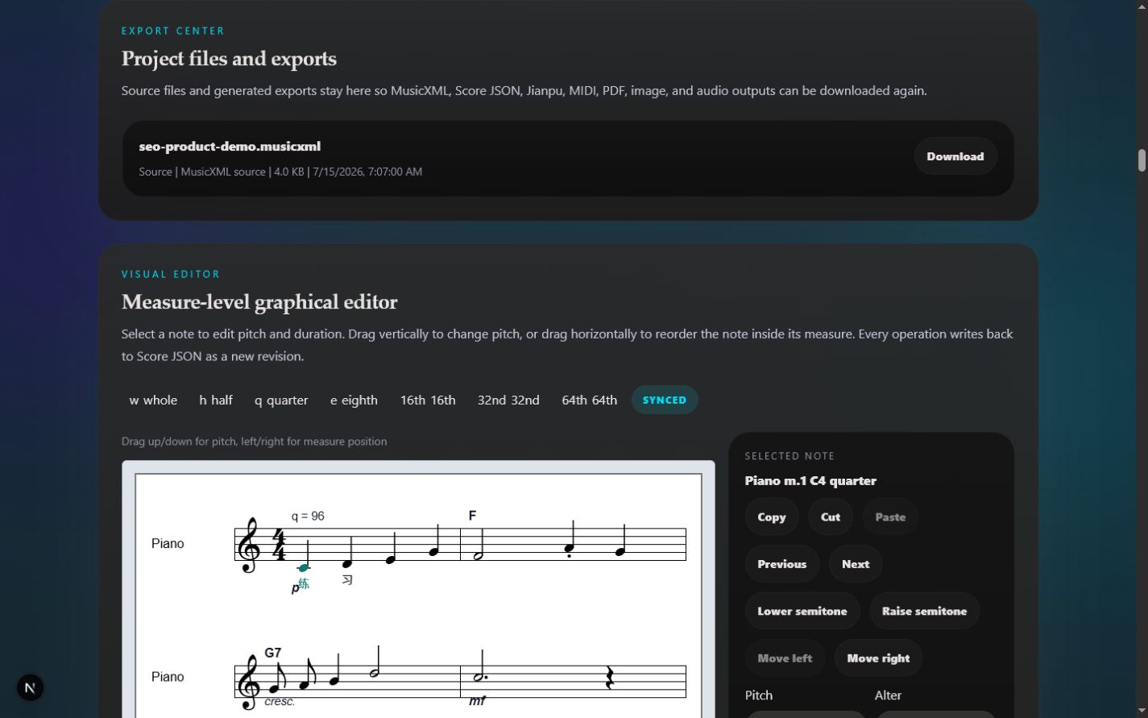Click the Next.js logo badge
This screenshot has width=1148, height=718.
30,687
